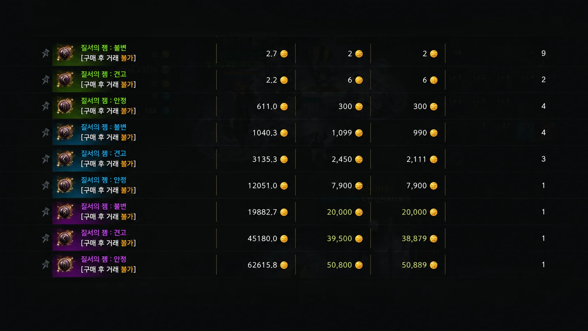The image size is (588, 331).
Task: Open the purple 질서의 젬 : 안정 listing name
Action: pyautogui.click(x=104, y=259)
